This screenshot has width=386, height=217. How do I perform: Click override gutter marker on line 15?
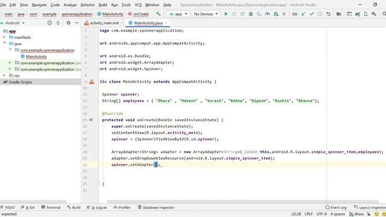click(x=91, y=120)
